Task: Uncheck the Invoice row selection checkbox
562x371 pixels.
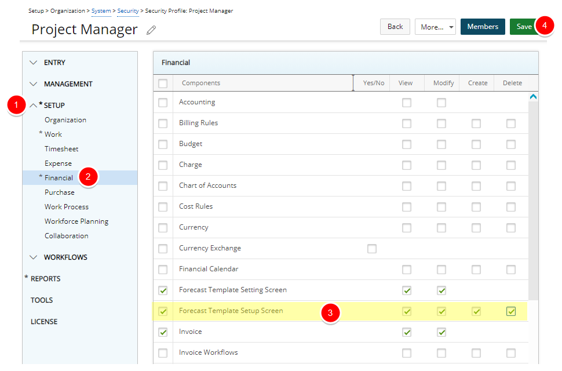Action: (163, 332)
